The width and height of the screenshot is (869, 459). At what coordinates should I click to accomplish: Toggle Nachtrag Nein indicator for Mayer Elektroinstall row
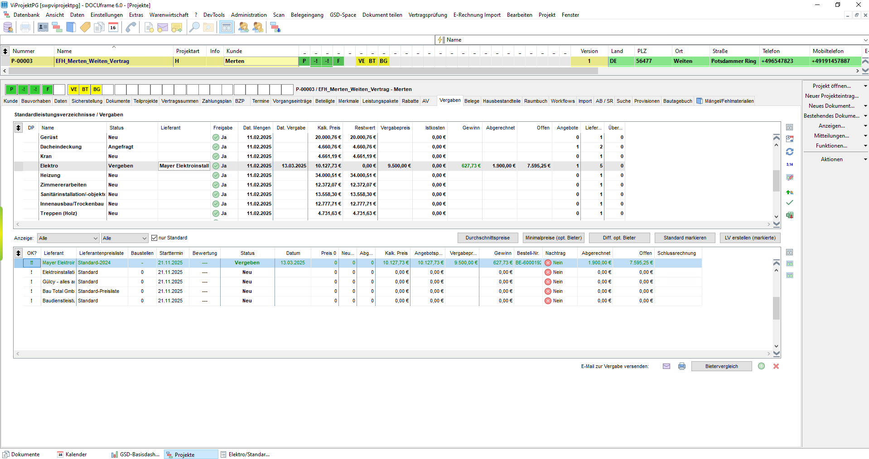548,263
